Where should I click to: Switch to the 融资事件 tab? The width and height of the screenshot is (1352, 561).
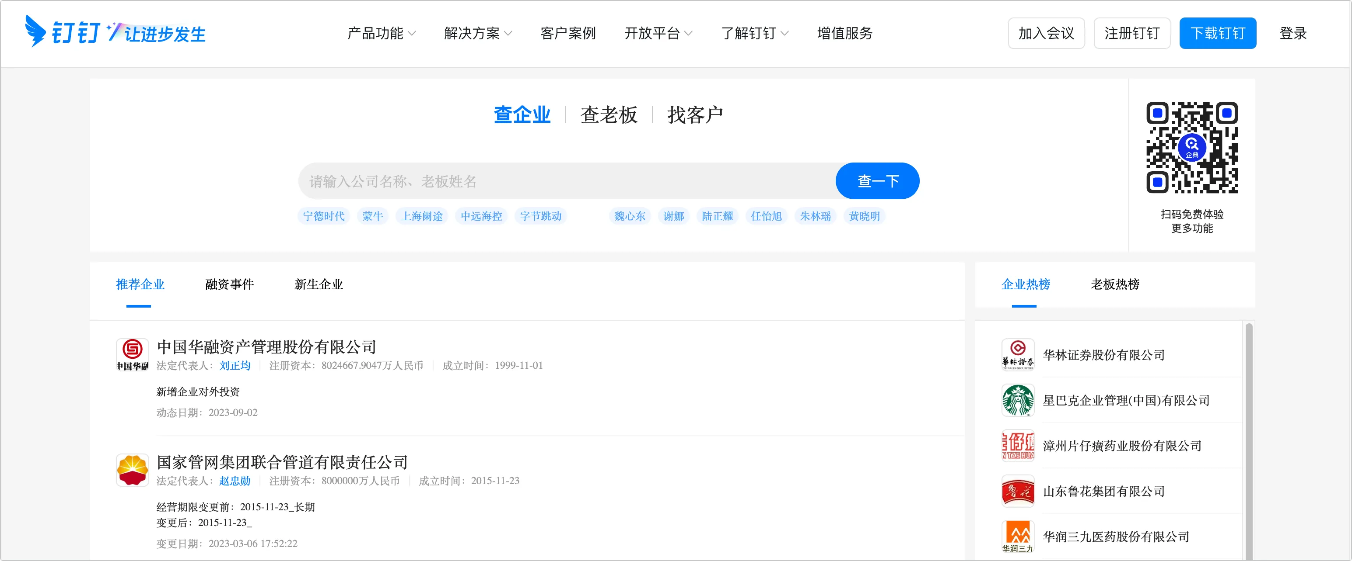coord(229,284)
